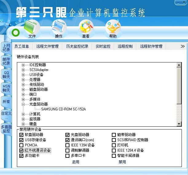Minimize the monitoring system window
This screenshot has height=175, width=188.
[x=178, y=2]
